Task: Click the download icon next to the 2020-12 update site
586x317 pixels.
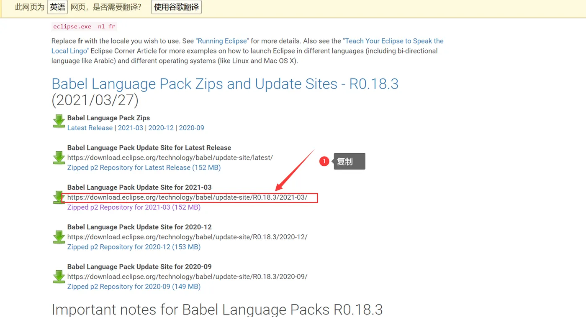Action: pos(59,237)
